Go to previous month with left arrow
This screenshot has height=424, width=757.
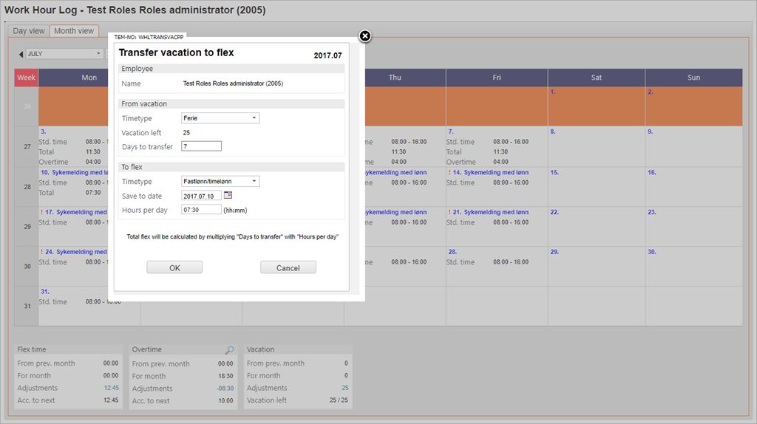pyautogui.click(x=21, y=54)
